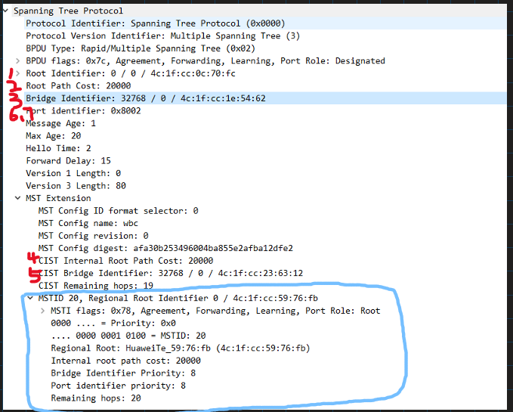
Task: Select MST Config name: wbc row
Action: (271, 223)
